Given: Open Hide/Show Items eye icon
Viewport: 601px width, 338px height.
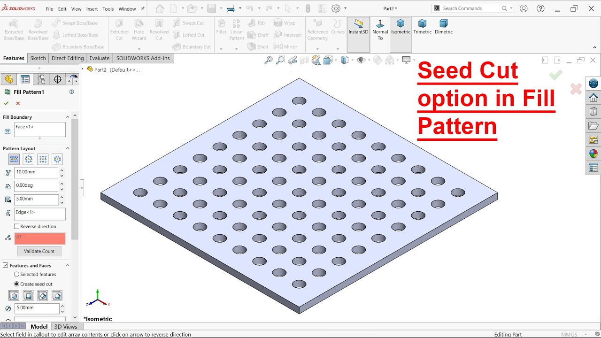Looking at the screenshot, I should [x=361, y=60].
